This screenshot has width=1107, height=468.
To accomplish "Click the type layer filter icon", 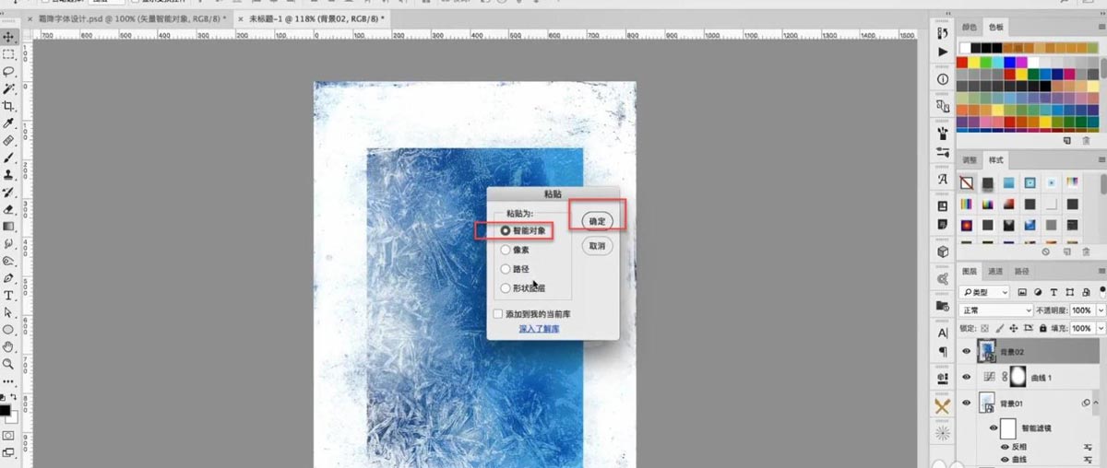I will pyautogui.click(x=1053, y=292).
